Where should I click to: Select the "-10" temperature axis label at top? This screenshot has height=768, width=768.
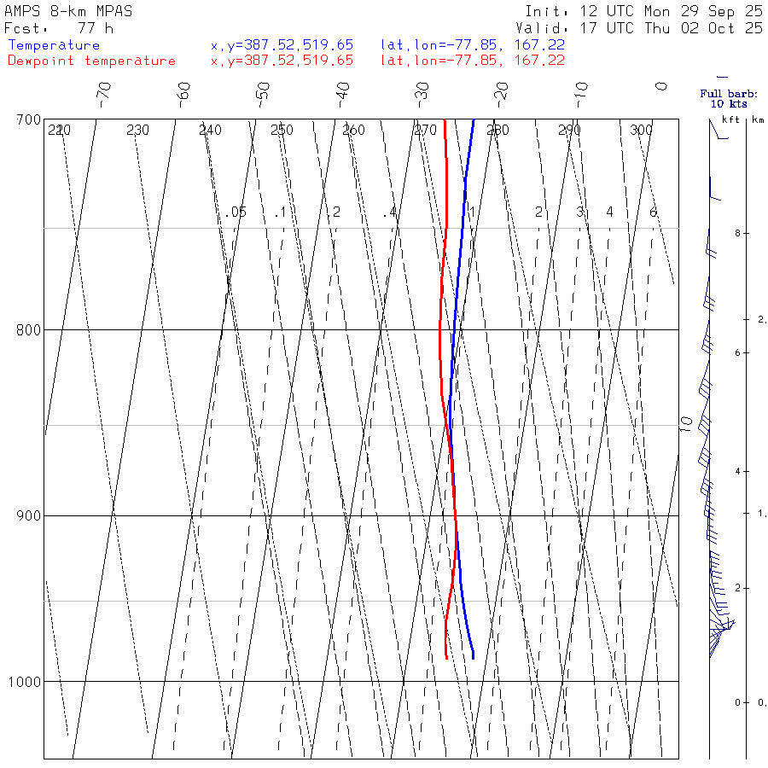pyautogui.click(x=581, y=95)
